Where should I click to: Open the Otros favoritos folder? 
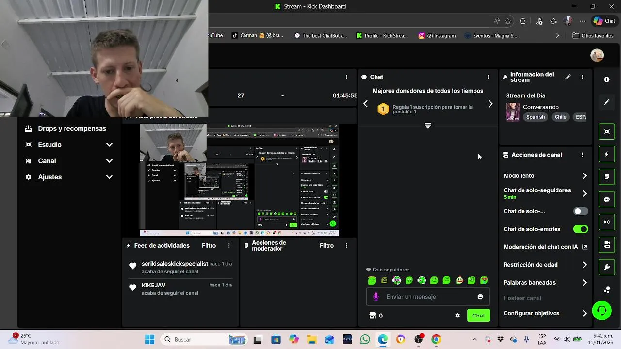click(x=593, y=36)
